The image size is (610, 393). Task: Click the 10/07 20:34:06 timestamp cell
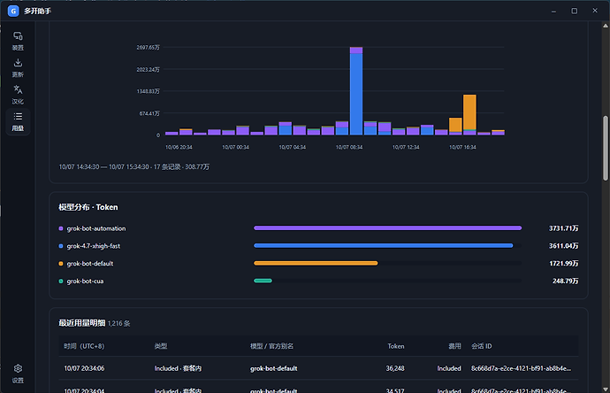pyautogui.click(x=84, y=368)
